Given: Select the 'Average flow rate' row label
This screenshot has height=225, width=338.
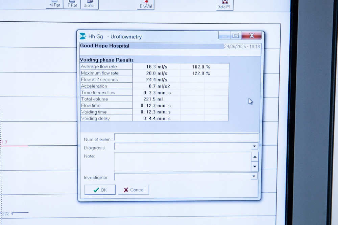Looking at the screenshot, I should (x=106, y=66).
